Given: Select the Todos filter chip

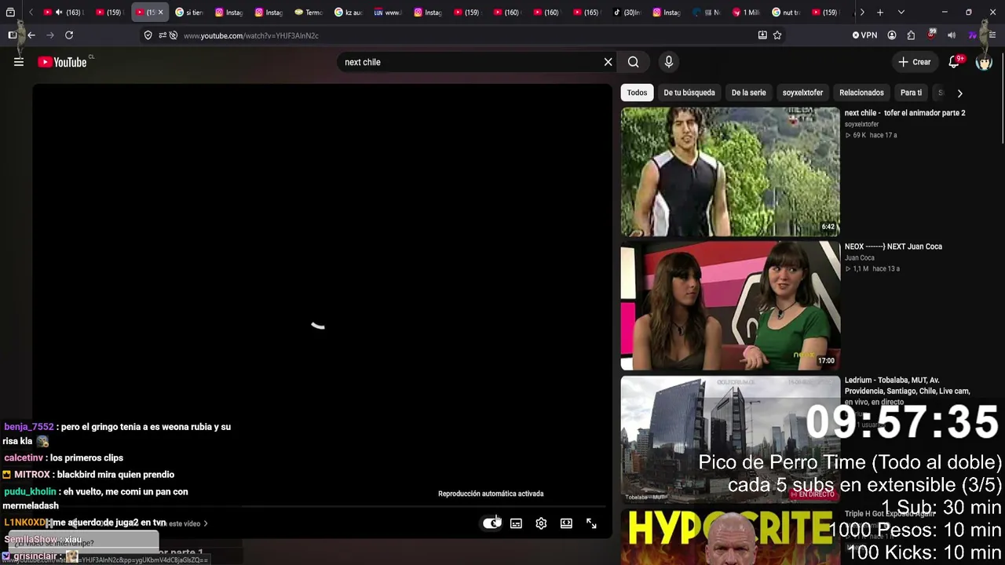Looking at the screenshot, I should tap(637, 93).
